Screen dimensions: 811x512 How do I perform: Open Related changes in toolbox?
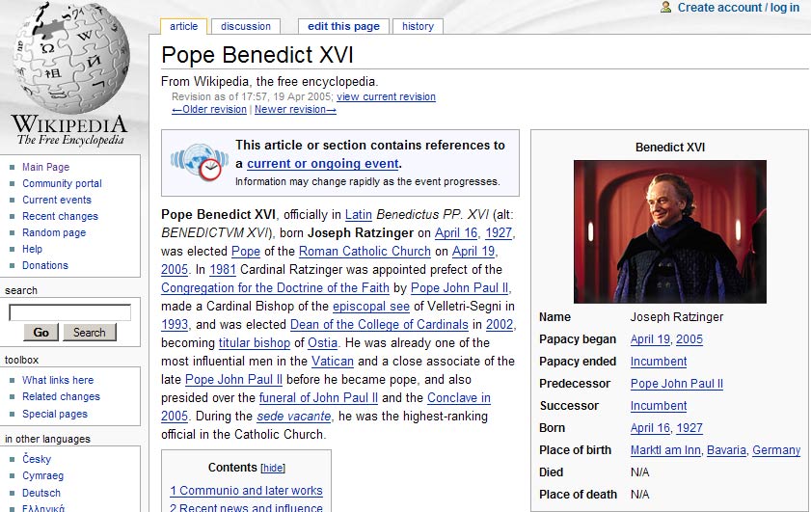pos(61,396)
